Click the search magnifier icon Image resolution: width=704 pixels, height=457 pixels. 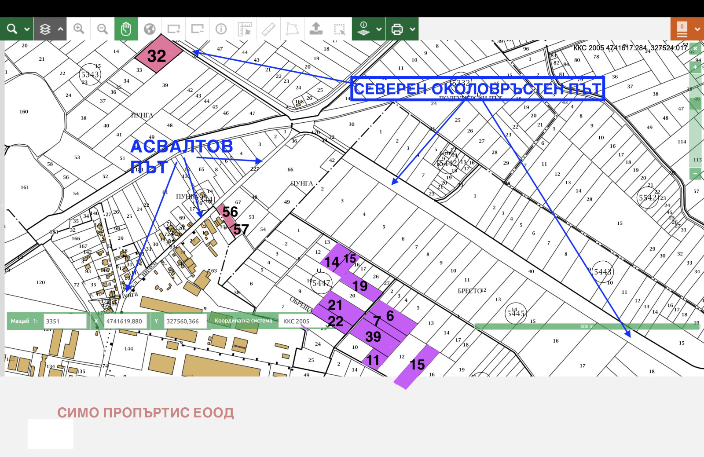pos(12,29)
